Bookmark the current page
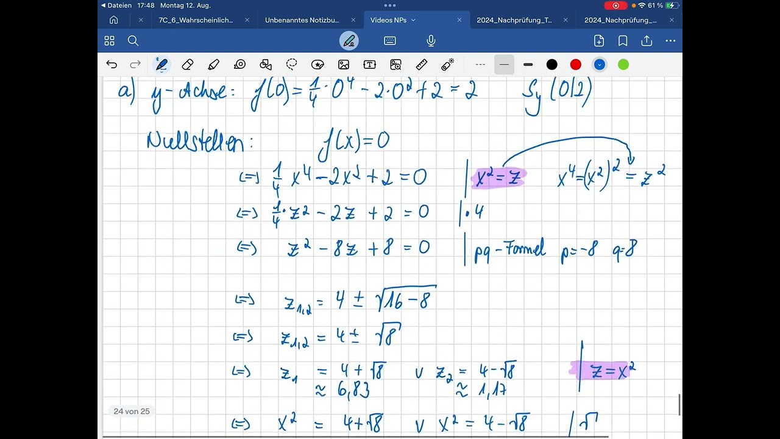Image resolution: width=780 pixels, height=439 pixels. (x=623, y=41)
